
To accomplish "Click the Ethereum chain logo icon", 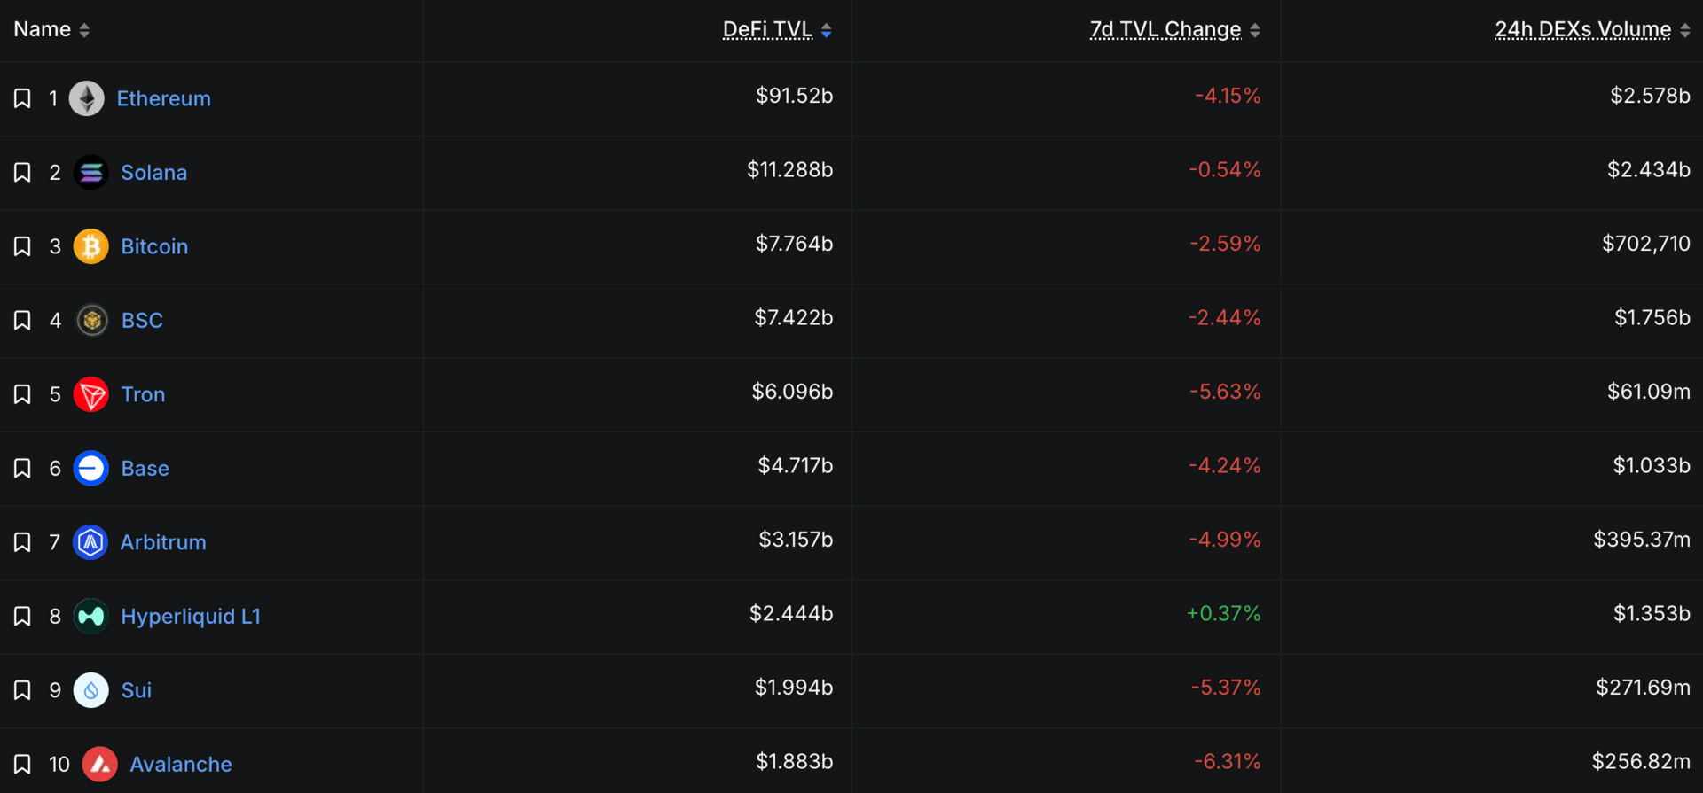I will (x=87, y=98).
